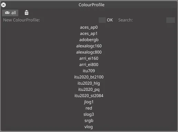Click the trash can delete icon
This screenshot has width=178, height=132.
point(27,12)
